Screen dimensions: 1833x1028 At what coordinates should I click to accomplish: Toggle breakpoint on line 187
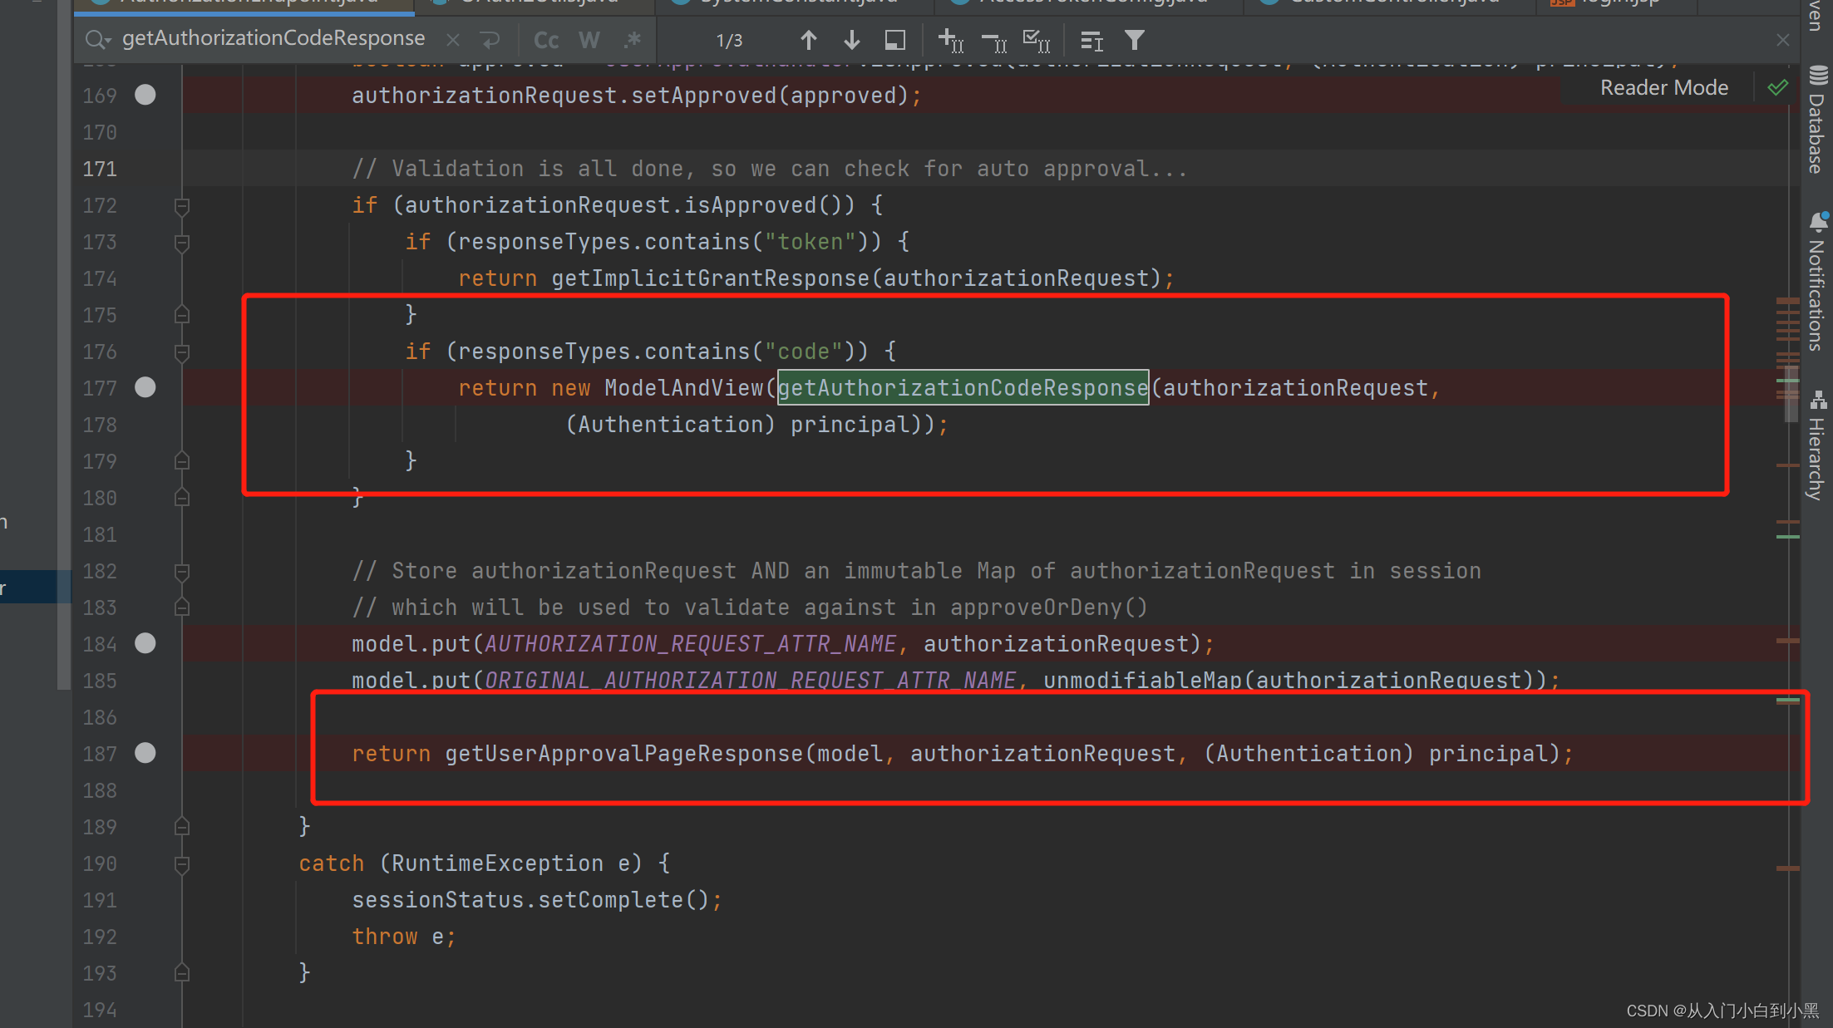point(145,753)
